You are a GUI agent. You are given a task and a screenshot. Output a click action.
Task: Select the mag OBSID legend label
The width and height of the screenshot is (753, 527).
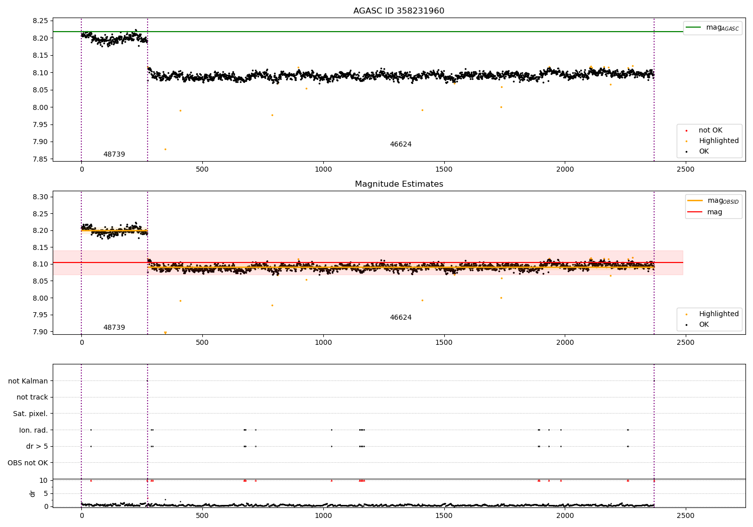pyautogui.click(x=723, y=201)
